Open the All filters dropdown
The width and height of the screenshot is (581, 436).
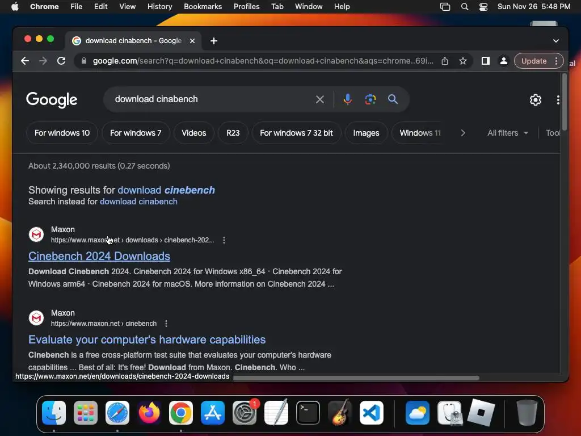point(507,133)
